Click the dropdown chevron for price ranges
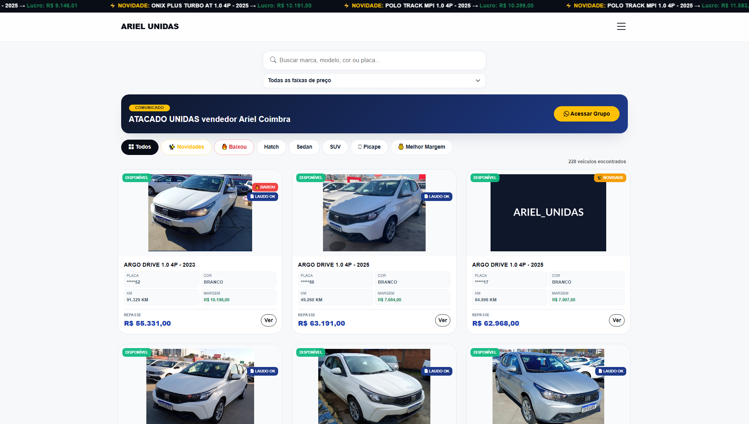 pyautogui.click(x=478, y=81)
